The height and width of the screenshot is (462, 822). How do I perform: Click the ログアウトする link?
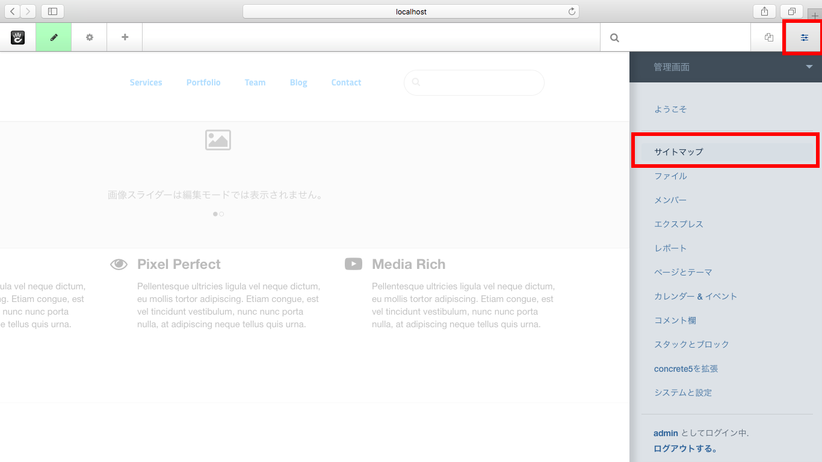click(685, 448)
